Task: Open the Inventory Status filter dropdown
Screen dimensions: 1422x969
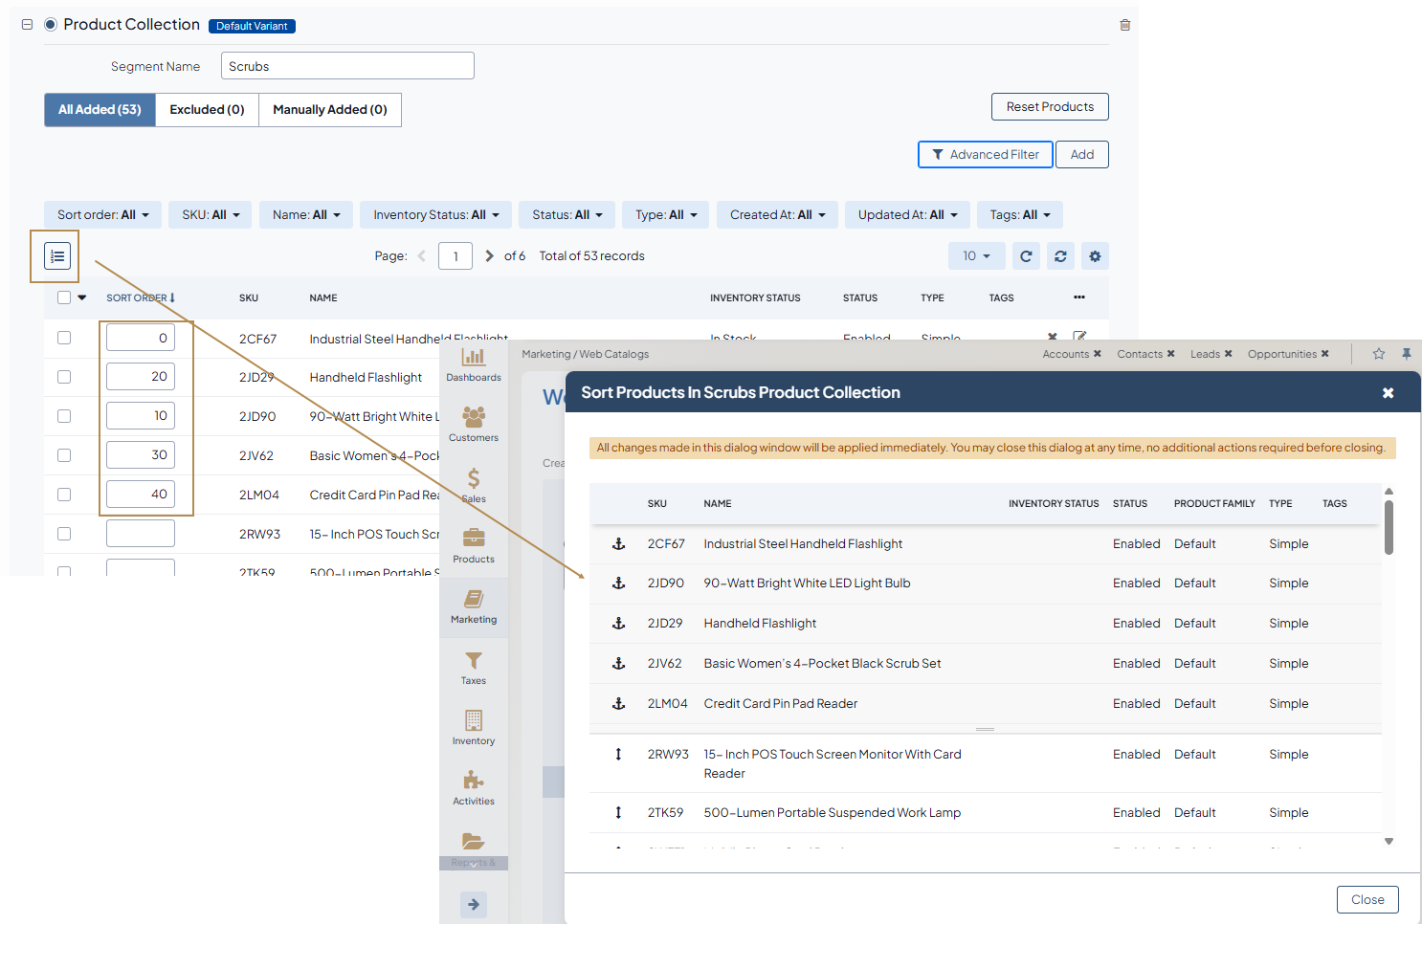Action: (435, 215)
